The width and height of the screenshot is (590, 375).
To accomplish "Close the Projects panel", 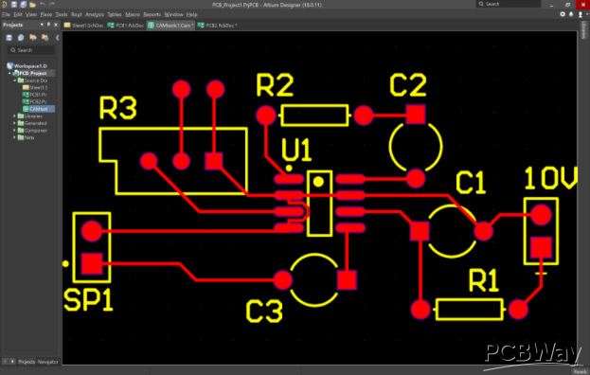I will pyautogui.click(x=56, y=25).
